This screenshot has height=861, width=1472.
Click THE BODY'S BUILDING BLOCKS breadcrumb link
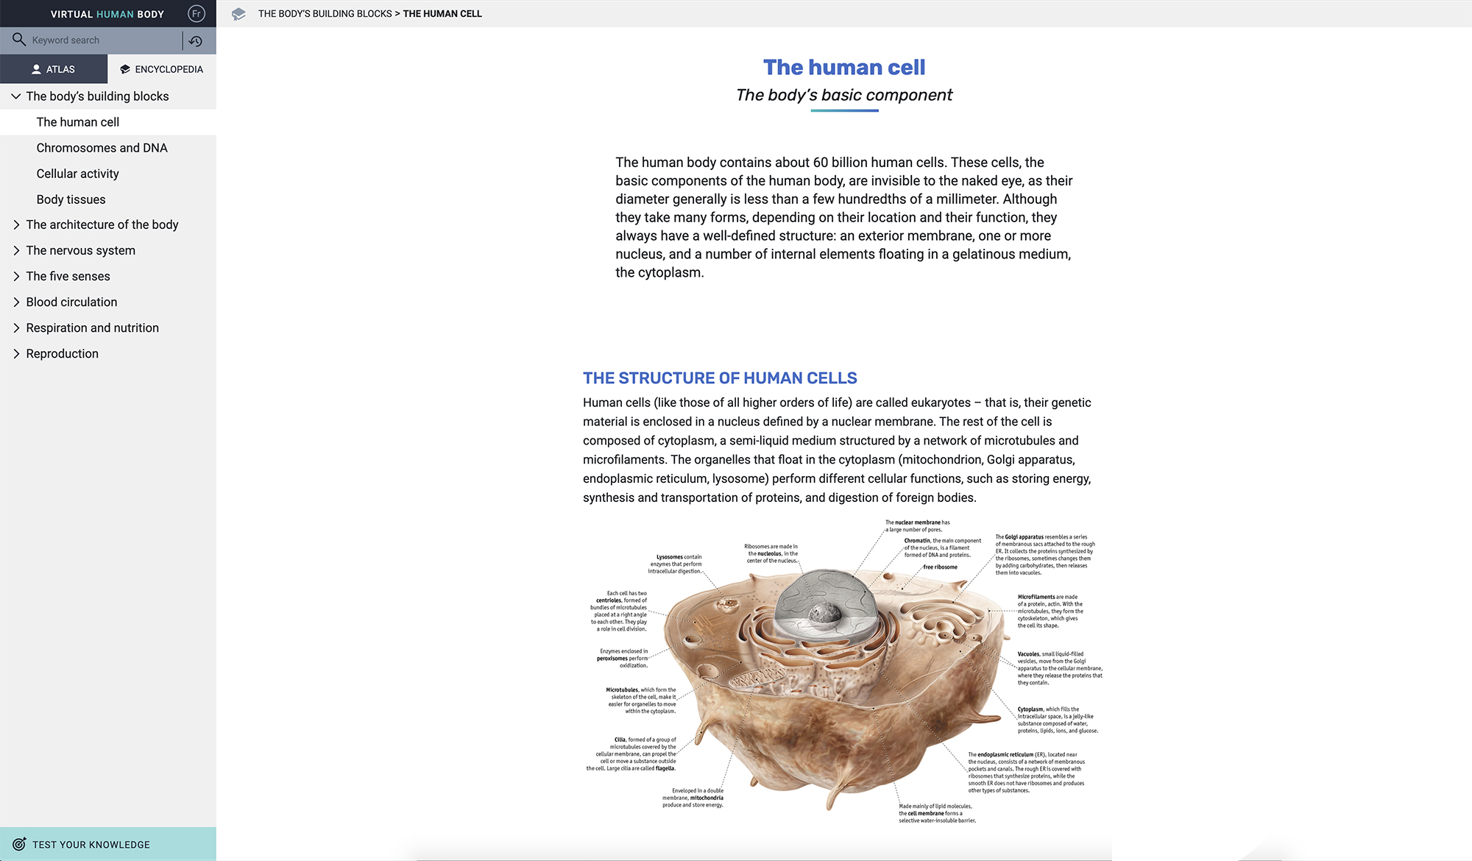[x=325, y=13]
